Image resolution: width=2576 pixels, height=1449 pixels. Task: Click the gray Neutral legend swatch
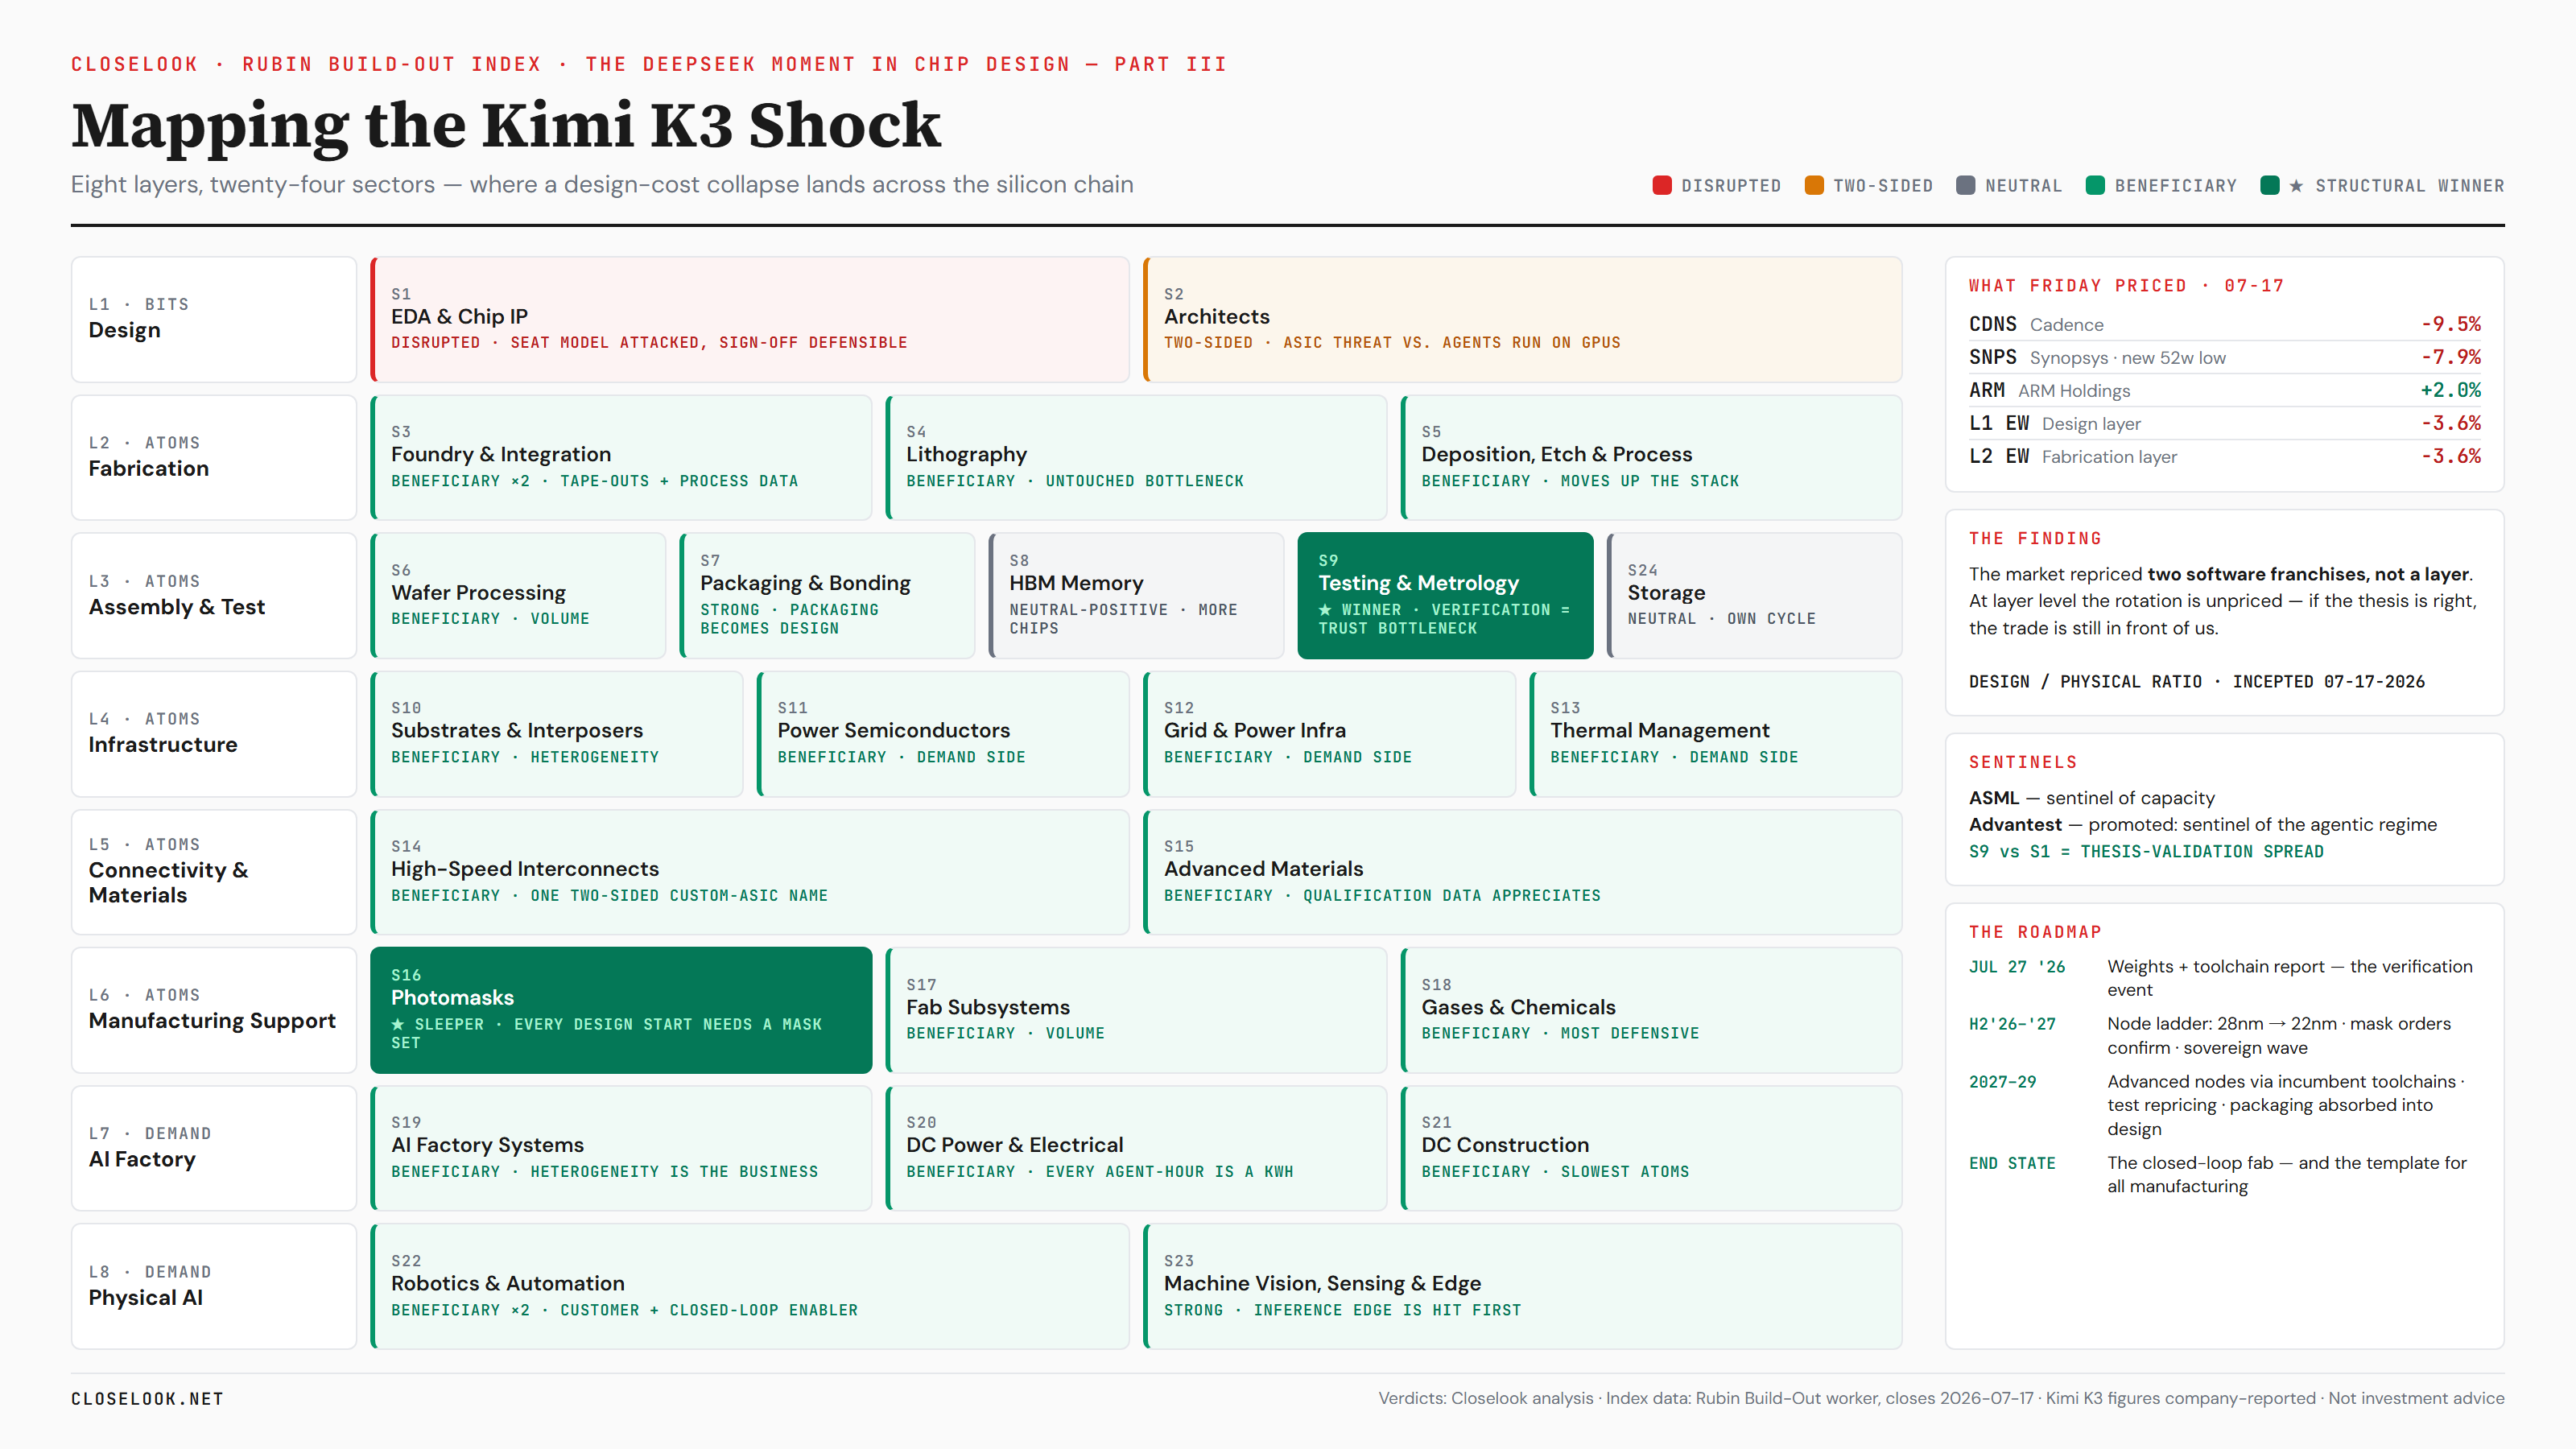(1966, 185)
